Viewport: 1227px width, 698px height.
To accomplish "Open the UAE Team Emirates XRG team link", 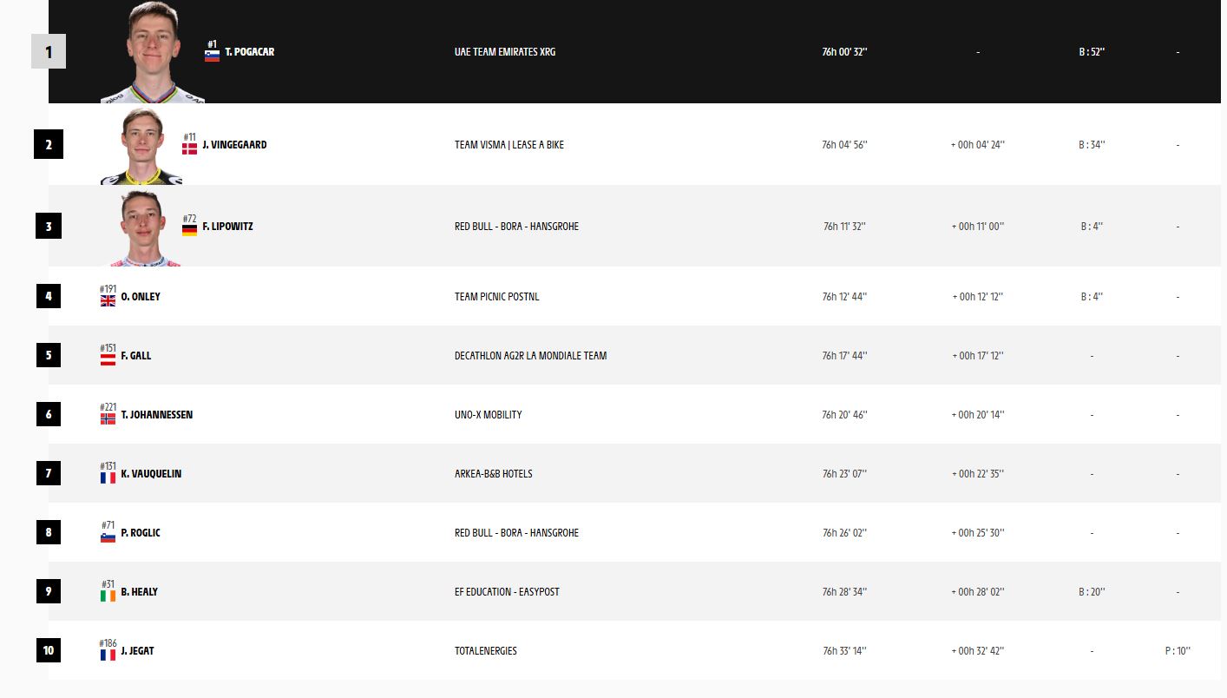I will (x=505, y=52).
